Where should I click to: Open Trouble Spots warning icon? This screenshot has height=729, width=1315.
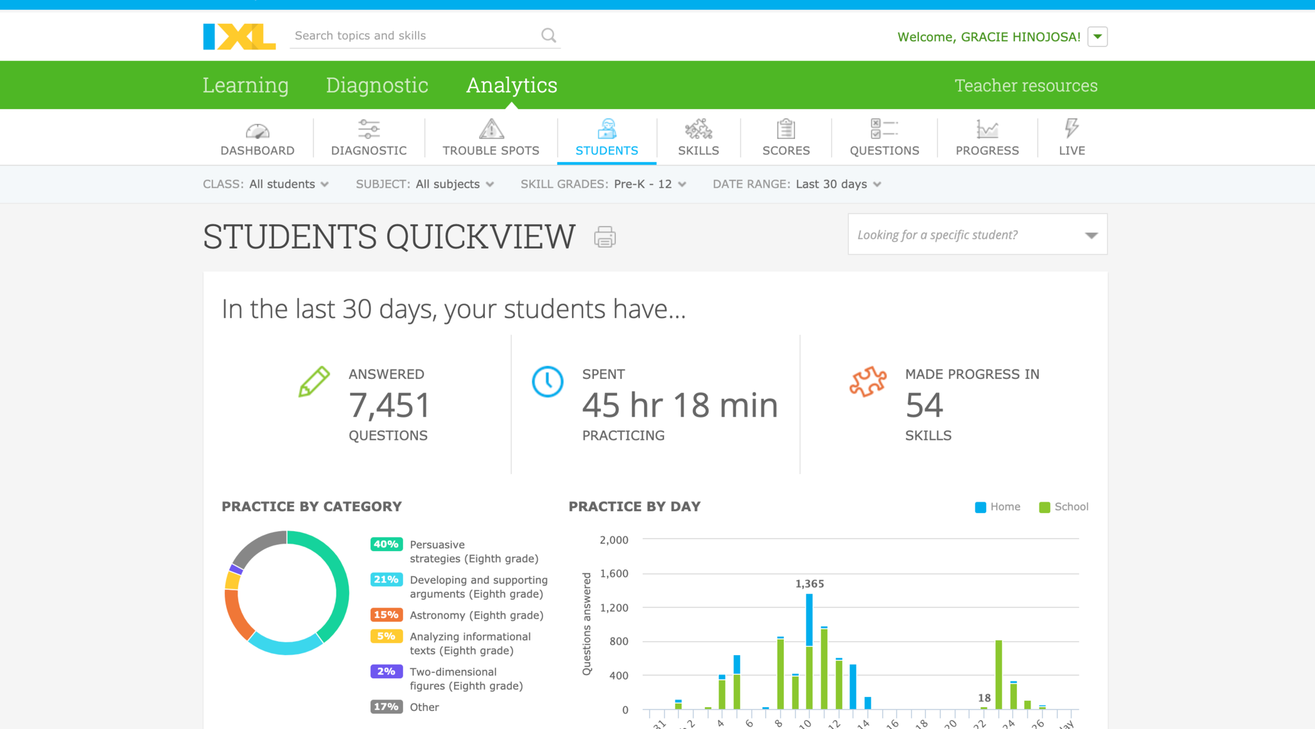(x=491, y=129)
